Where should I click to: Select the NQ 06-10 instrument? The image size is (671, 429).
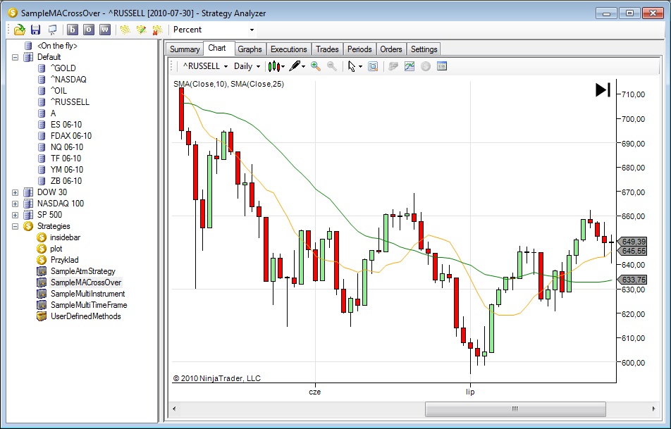(x=67, y=147)
